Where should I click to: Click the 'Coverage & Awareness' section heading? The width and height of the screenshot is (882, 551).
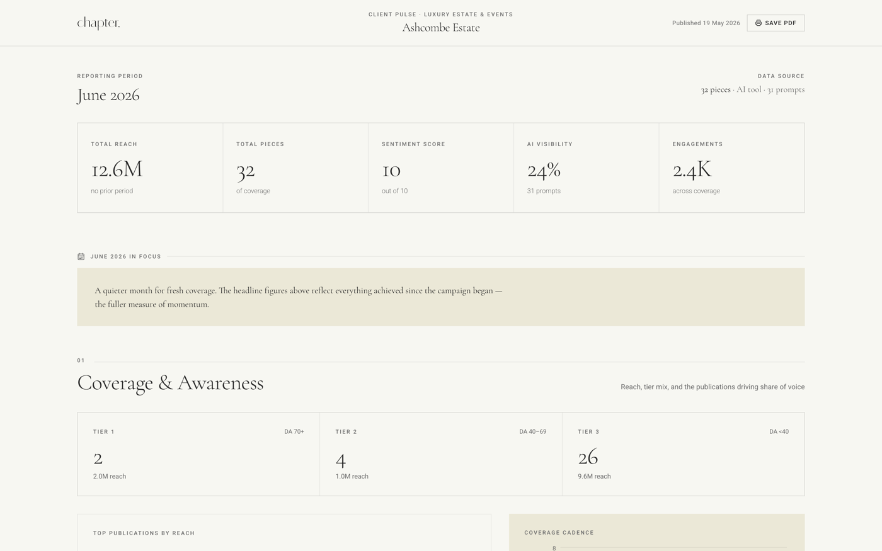(x=170, y=383)
